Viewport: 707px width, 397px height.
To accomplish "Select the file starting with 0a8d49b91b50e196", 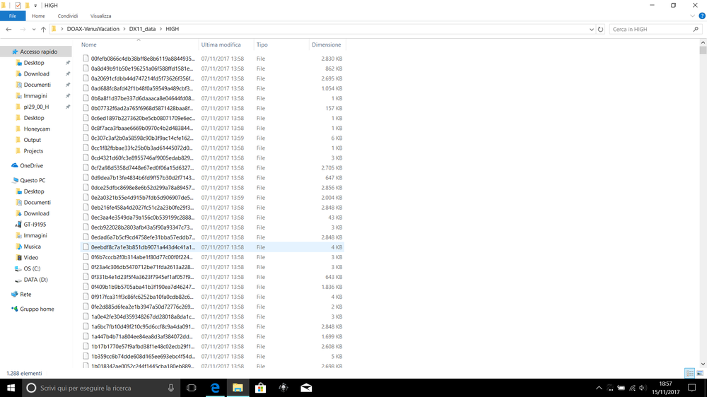I will (x=212, y=69).
